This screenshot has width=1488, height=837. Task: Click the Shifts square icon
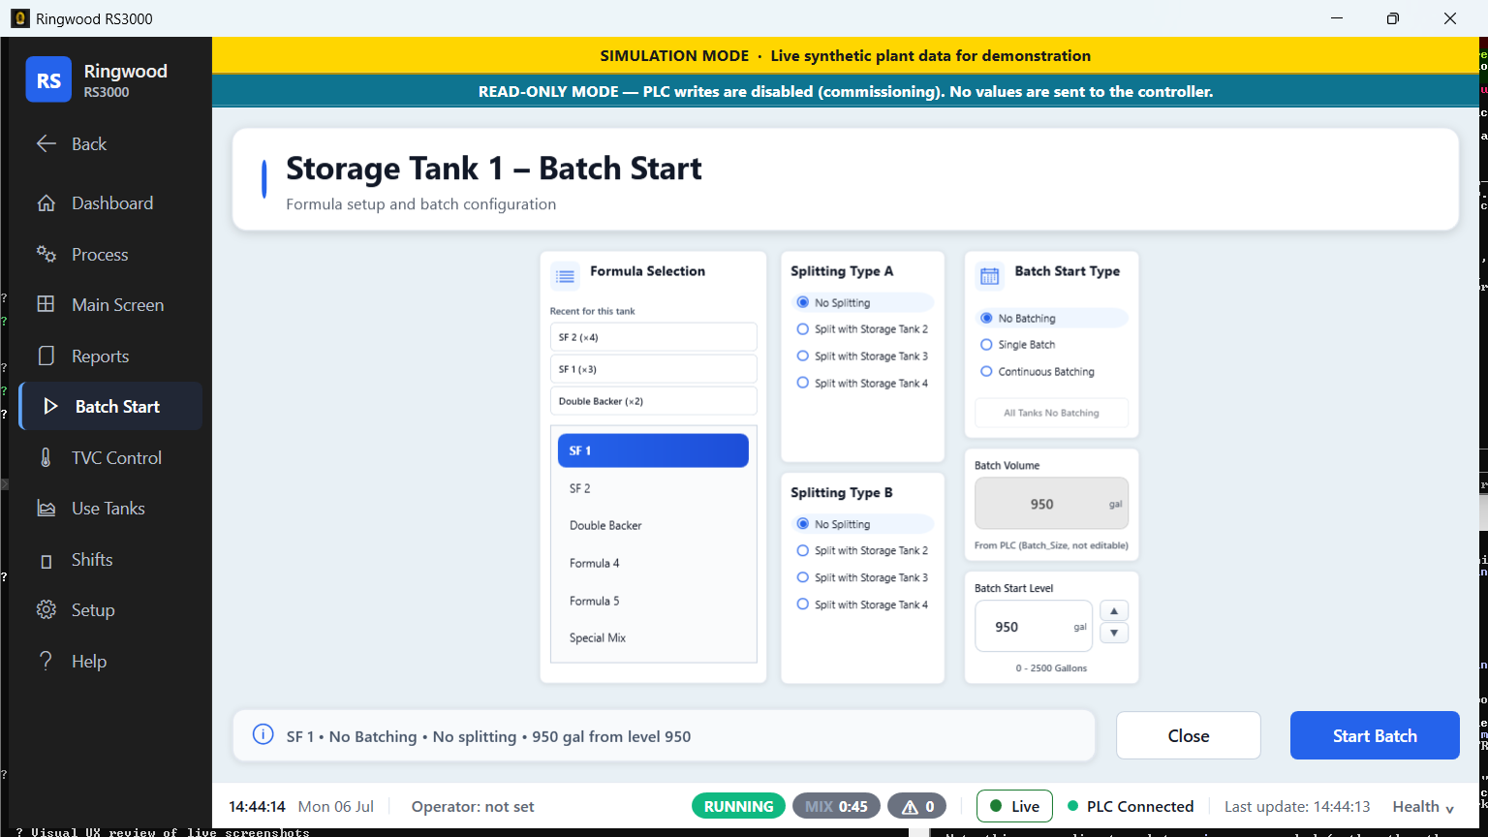click(46, 561)
